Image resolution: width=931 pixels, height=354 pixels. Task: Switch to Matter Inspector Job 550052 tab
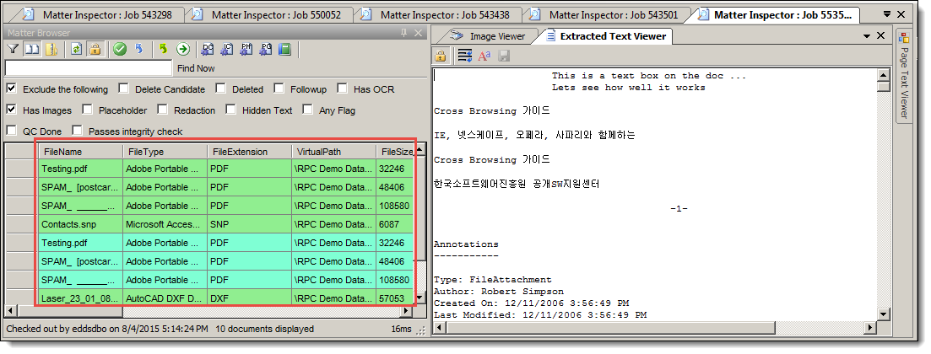(268, 15)
